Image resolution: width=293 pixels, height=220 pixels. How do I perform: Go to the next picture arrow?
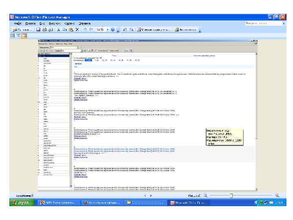[151, 196]
